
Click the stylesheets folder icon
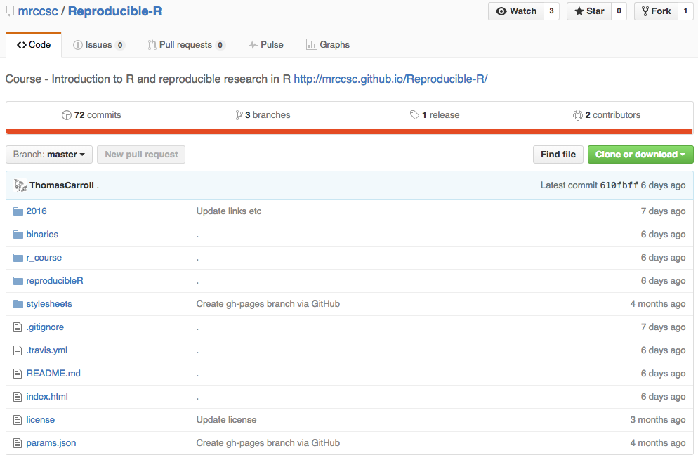tap(18, 304)
